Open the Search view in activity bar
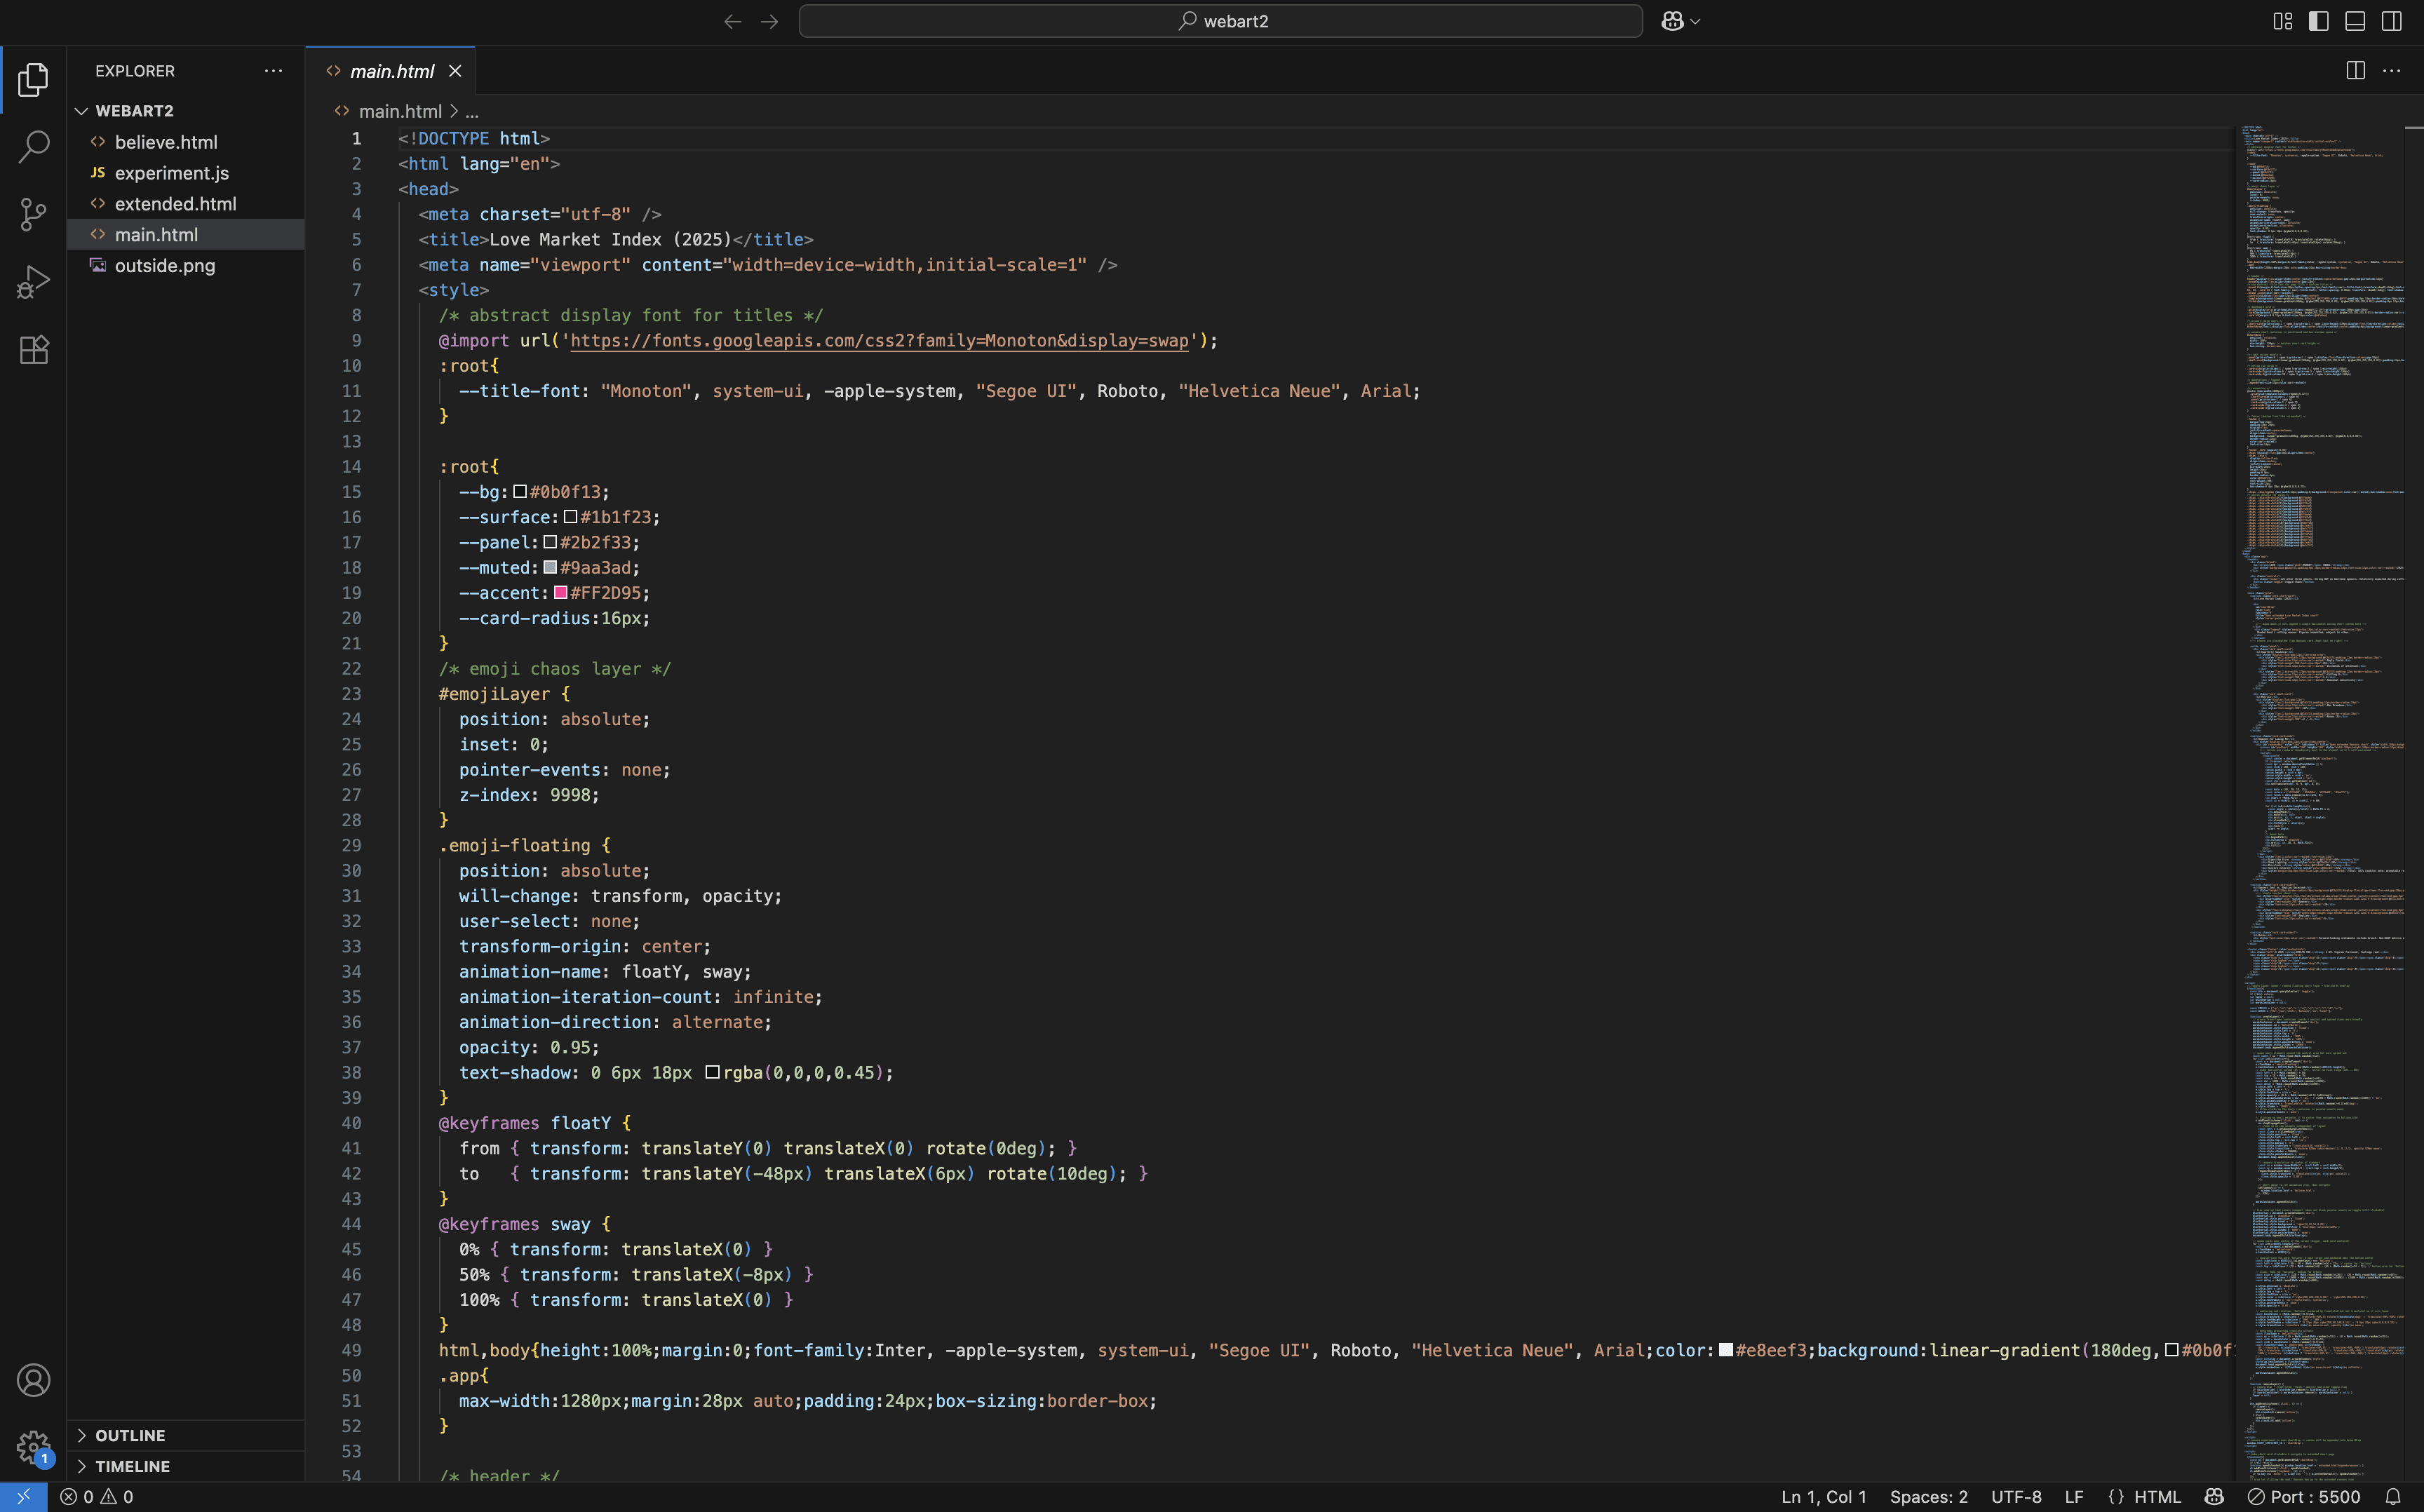2424x1512 pixels. point(33,147)
